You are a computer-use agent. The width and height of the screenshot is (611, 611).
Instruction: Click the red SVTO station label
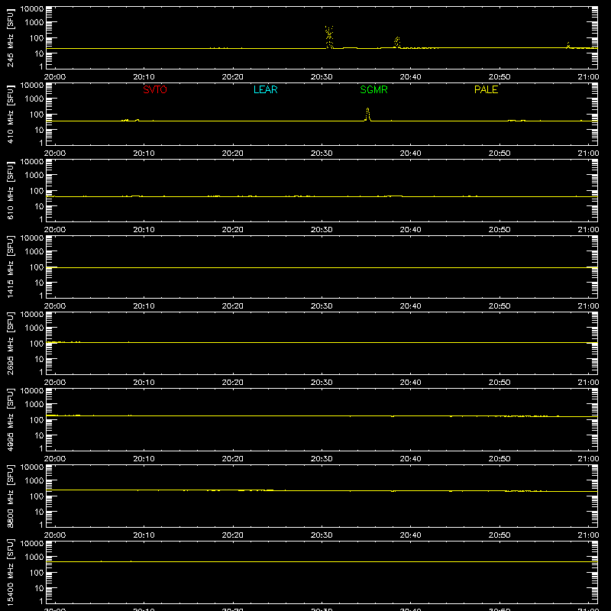pyautogui.click(x=155, y=89)
